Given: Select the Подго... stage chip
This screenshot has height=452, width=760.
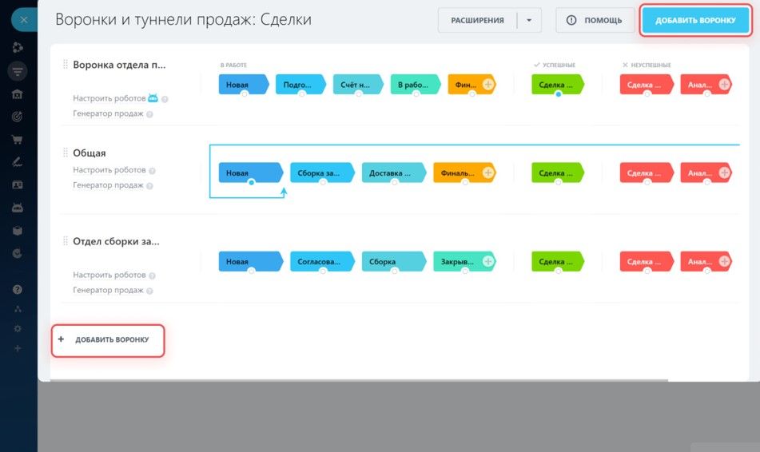Looking at the screenshot, I should click(300, 85).
